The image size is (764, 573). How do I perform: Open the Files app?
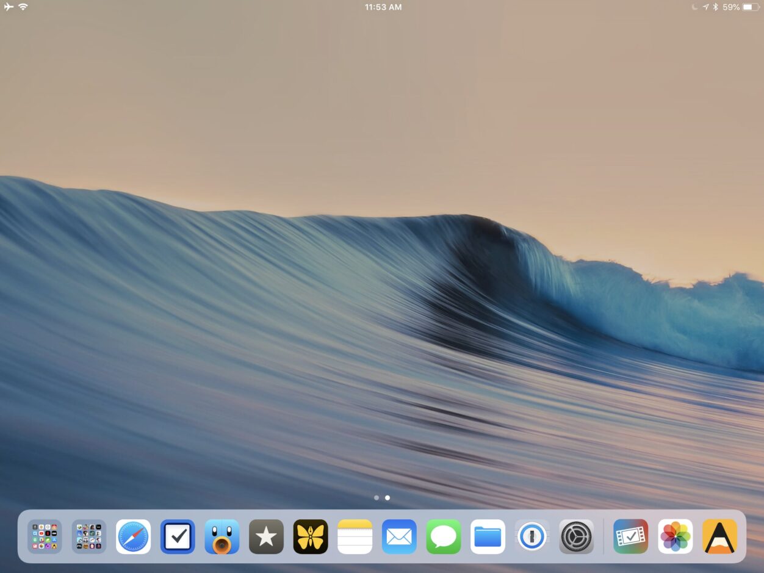coord(488,536)
